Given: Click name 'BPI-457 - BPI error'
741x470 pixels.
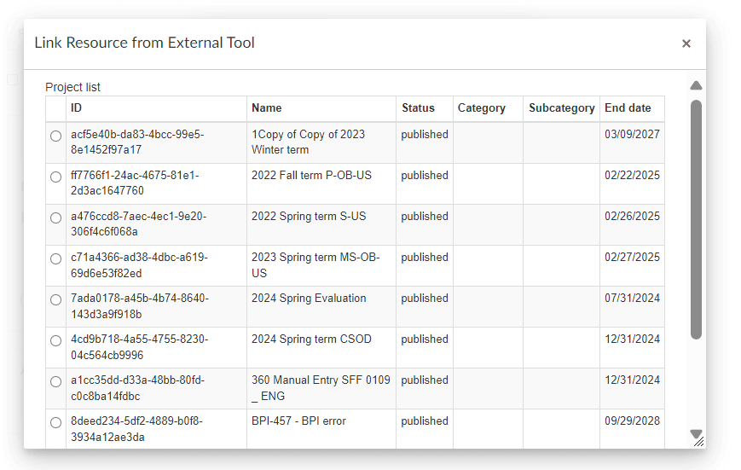Looking at the screenshot, I should point(298,421).
